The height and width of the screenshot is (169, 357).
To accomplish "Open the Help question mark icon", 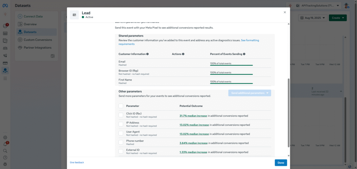I will (5, 158).
